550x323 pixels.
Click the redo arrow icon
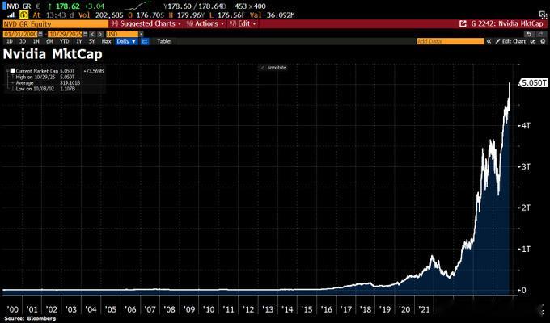[x=540, y=34]
